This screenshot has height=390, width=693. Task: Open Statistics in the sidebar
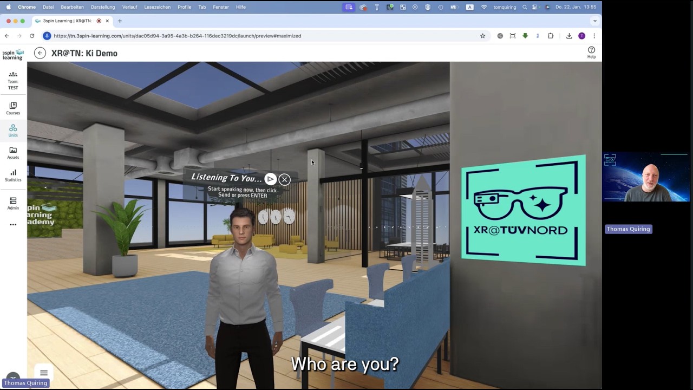tap(13, 175)
